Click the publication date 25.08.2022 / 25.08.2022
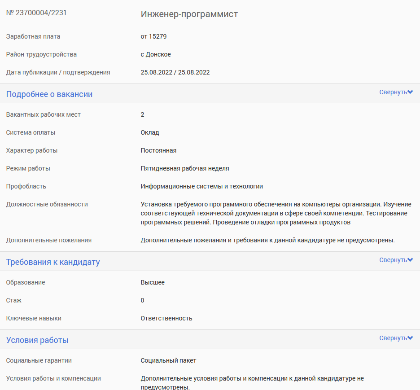Screen dimensions: 420x390 coord(175,72)
